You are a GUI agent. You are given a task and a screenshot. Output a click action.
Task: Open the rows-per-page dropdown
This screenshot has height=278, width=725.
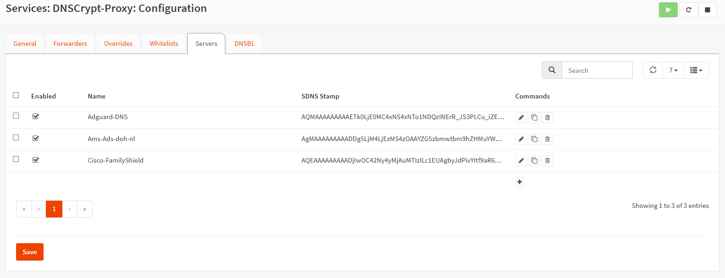673,70
